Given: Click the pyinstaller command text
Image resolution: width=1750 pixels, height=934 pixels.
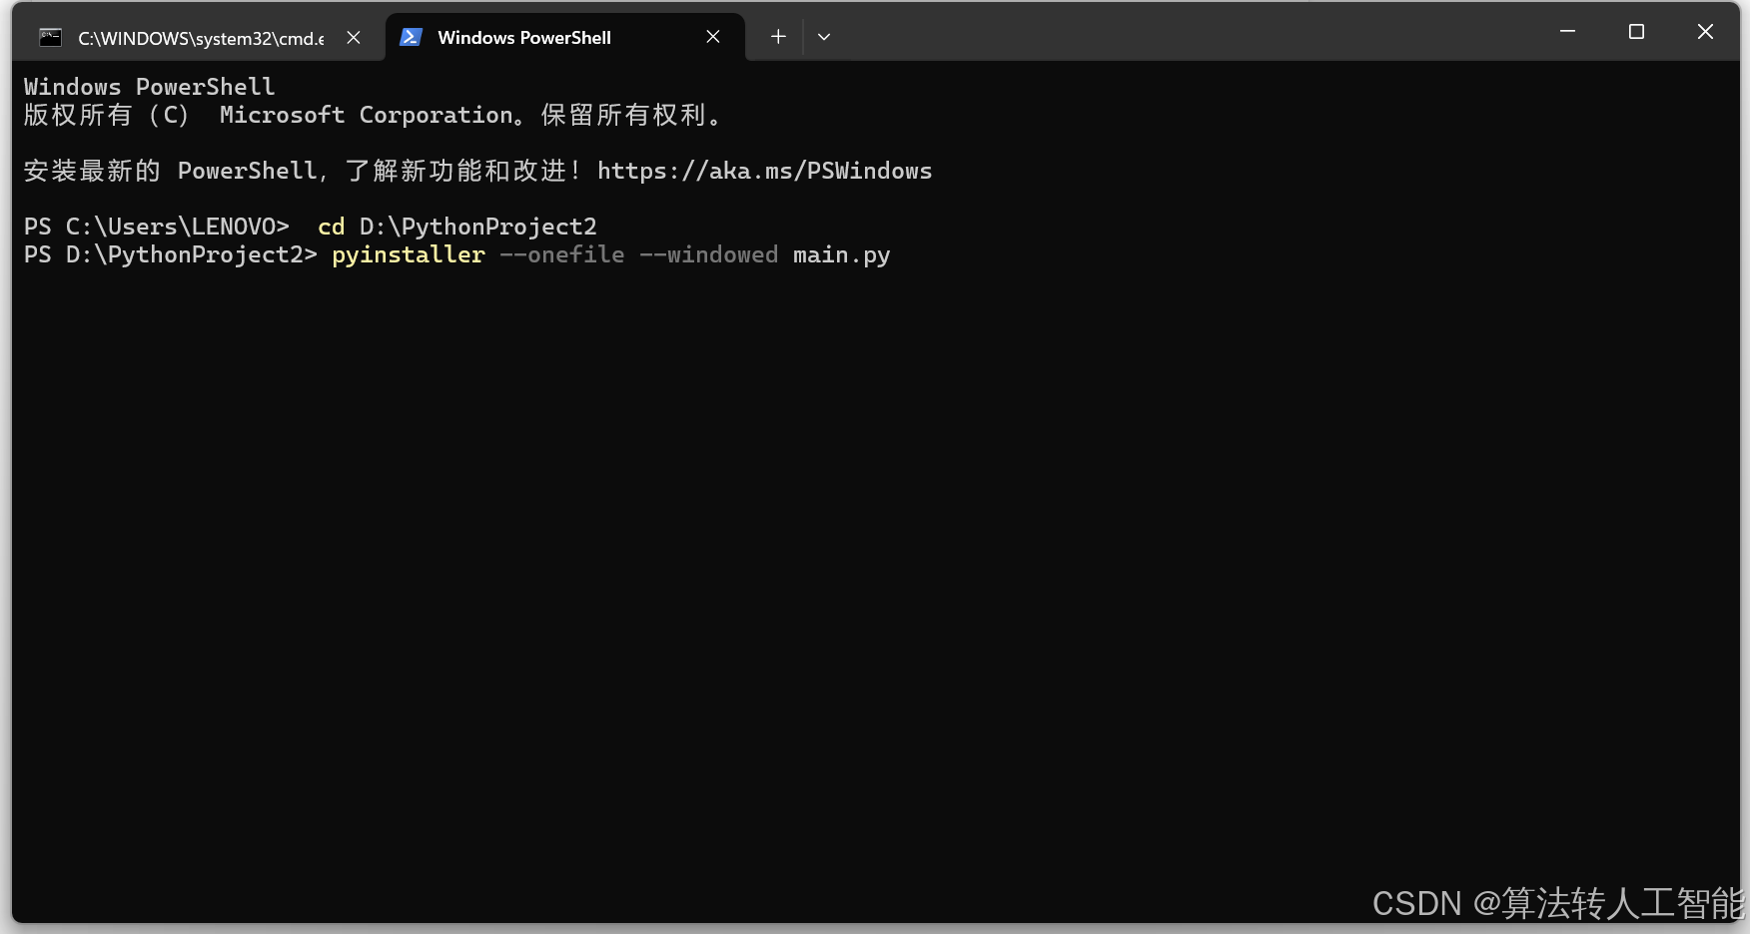Looking at the screenshot, I should pyautogui.click(x=408, y=254).
